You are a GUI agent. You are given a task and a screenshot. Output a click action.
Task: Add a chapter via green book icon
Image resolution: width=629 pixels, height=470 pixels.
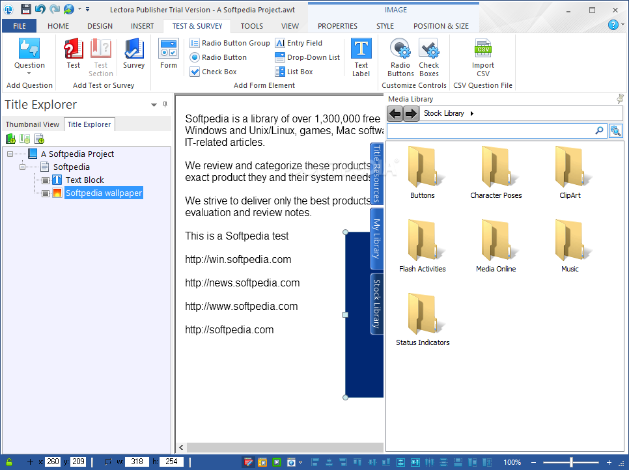coord(10,139)
